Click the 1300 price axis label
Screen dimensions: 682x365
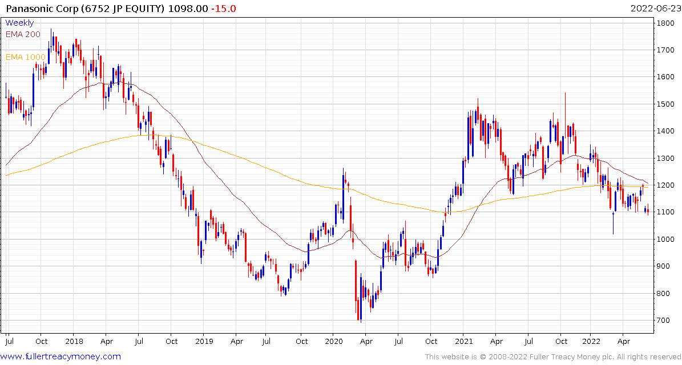[667, 158]
